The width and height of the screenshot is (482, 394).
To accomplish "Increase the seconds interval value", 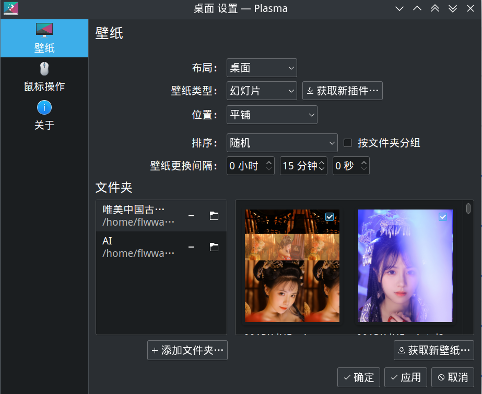I will click(364, 162).
